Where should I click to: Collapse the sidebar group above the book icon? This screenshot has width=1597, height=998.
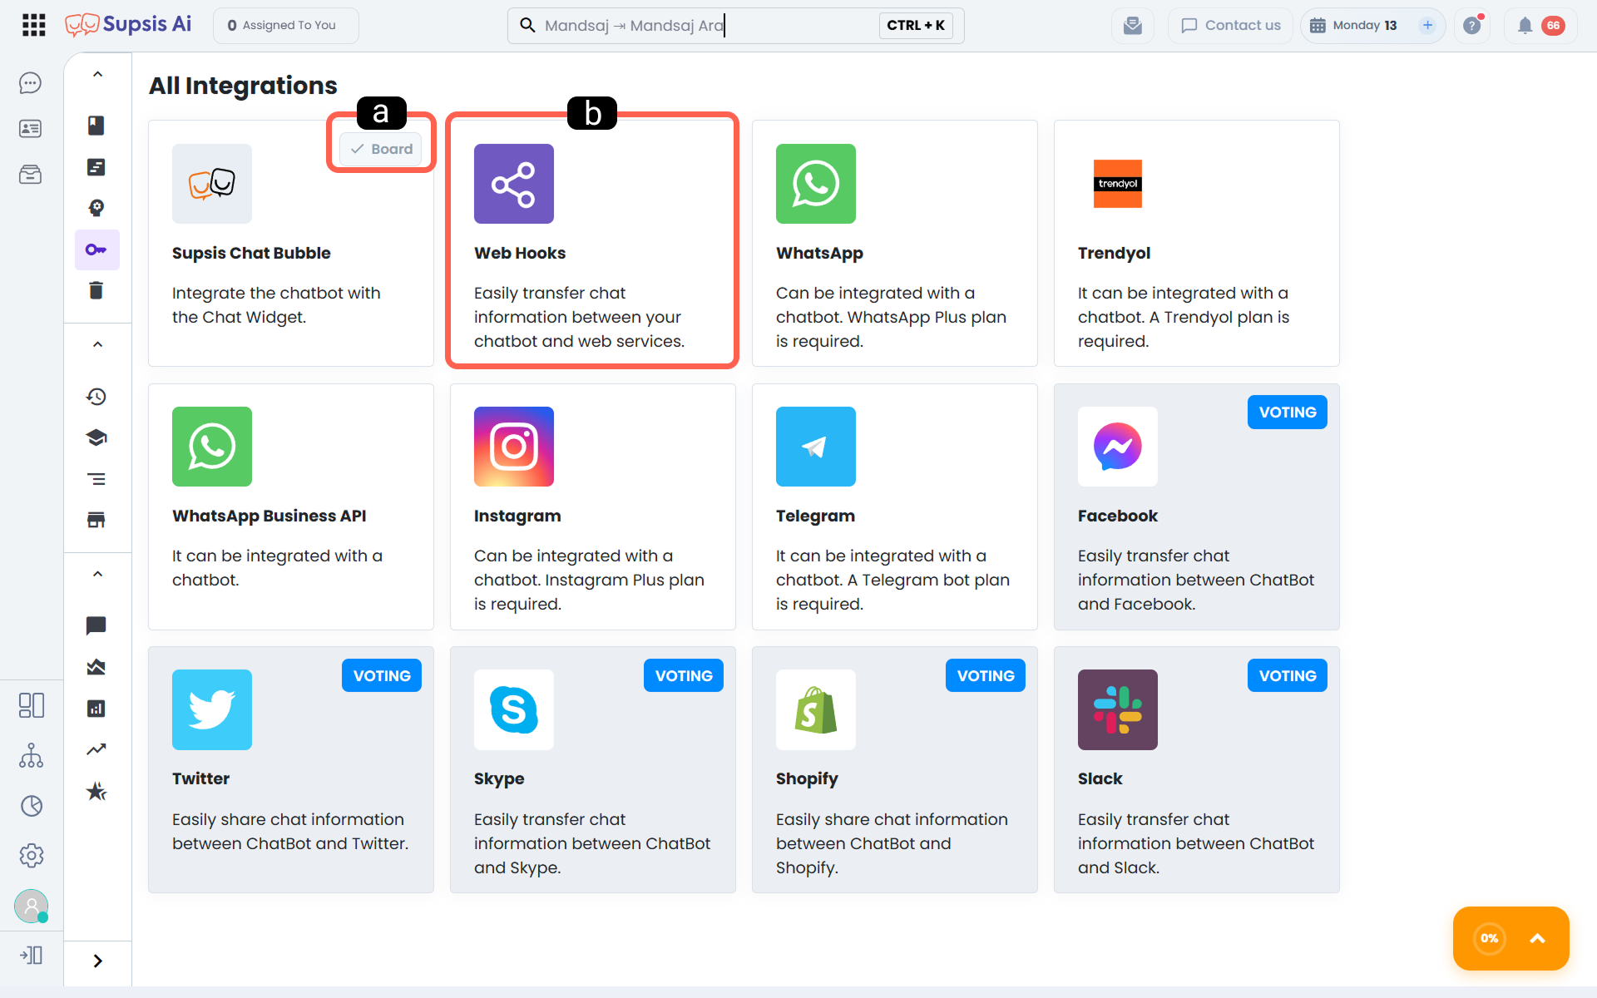(x=97, y=74)
